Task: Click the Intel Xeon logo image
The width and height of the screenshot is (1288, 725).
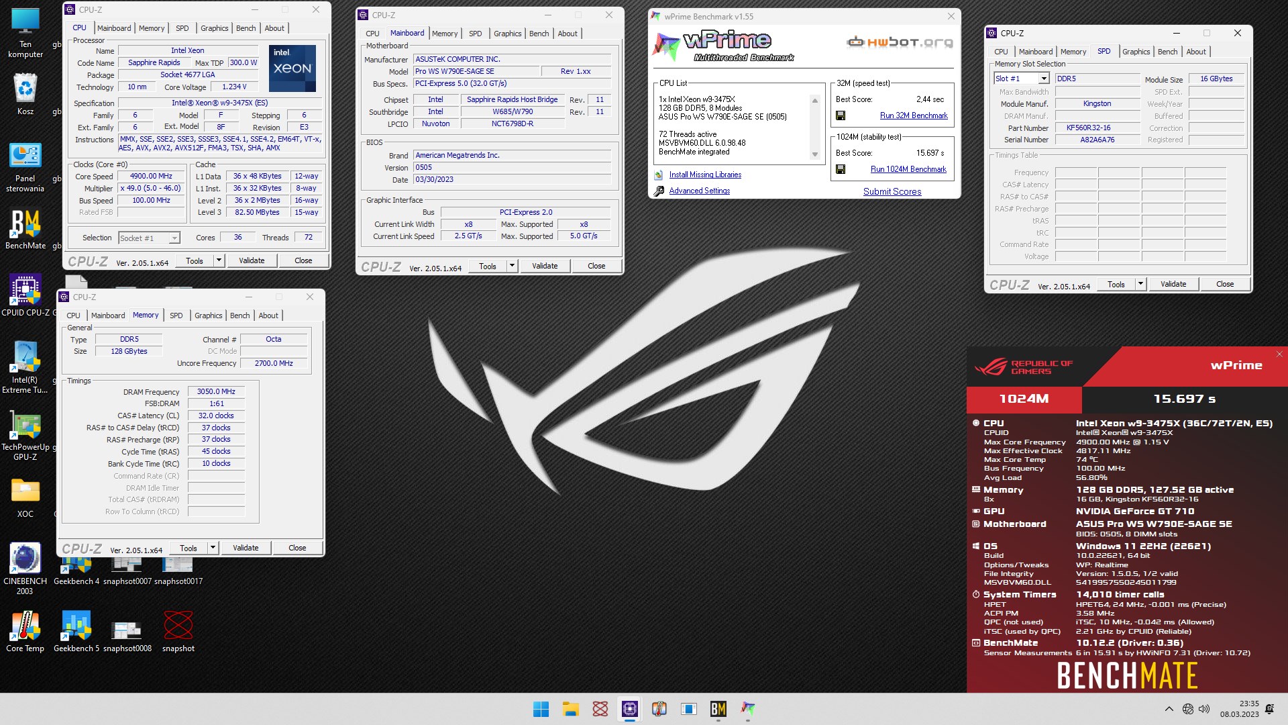Action: [x=292, y=68]
